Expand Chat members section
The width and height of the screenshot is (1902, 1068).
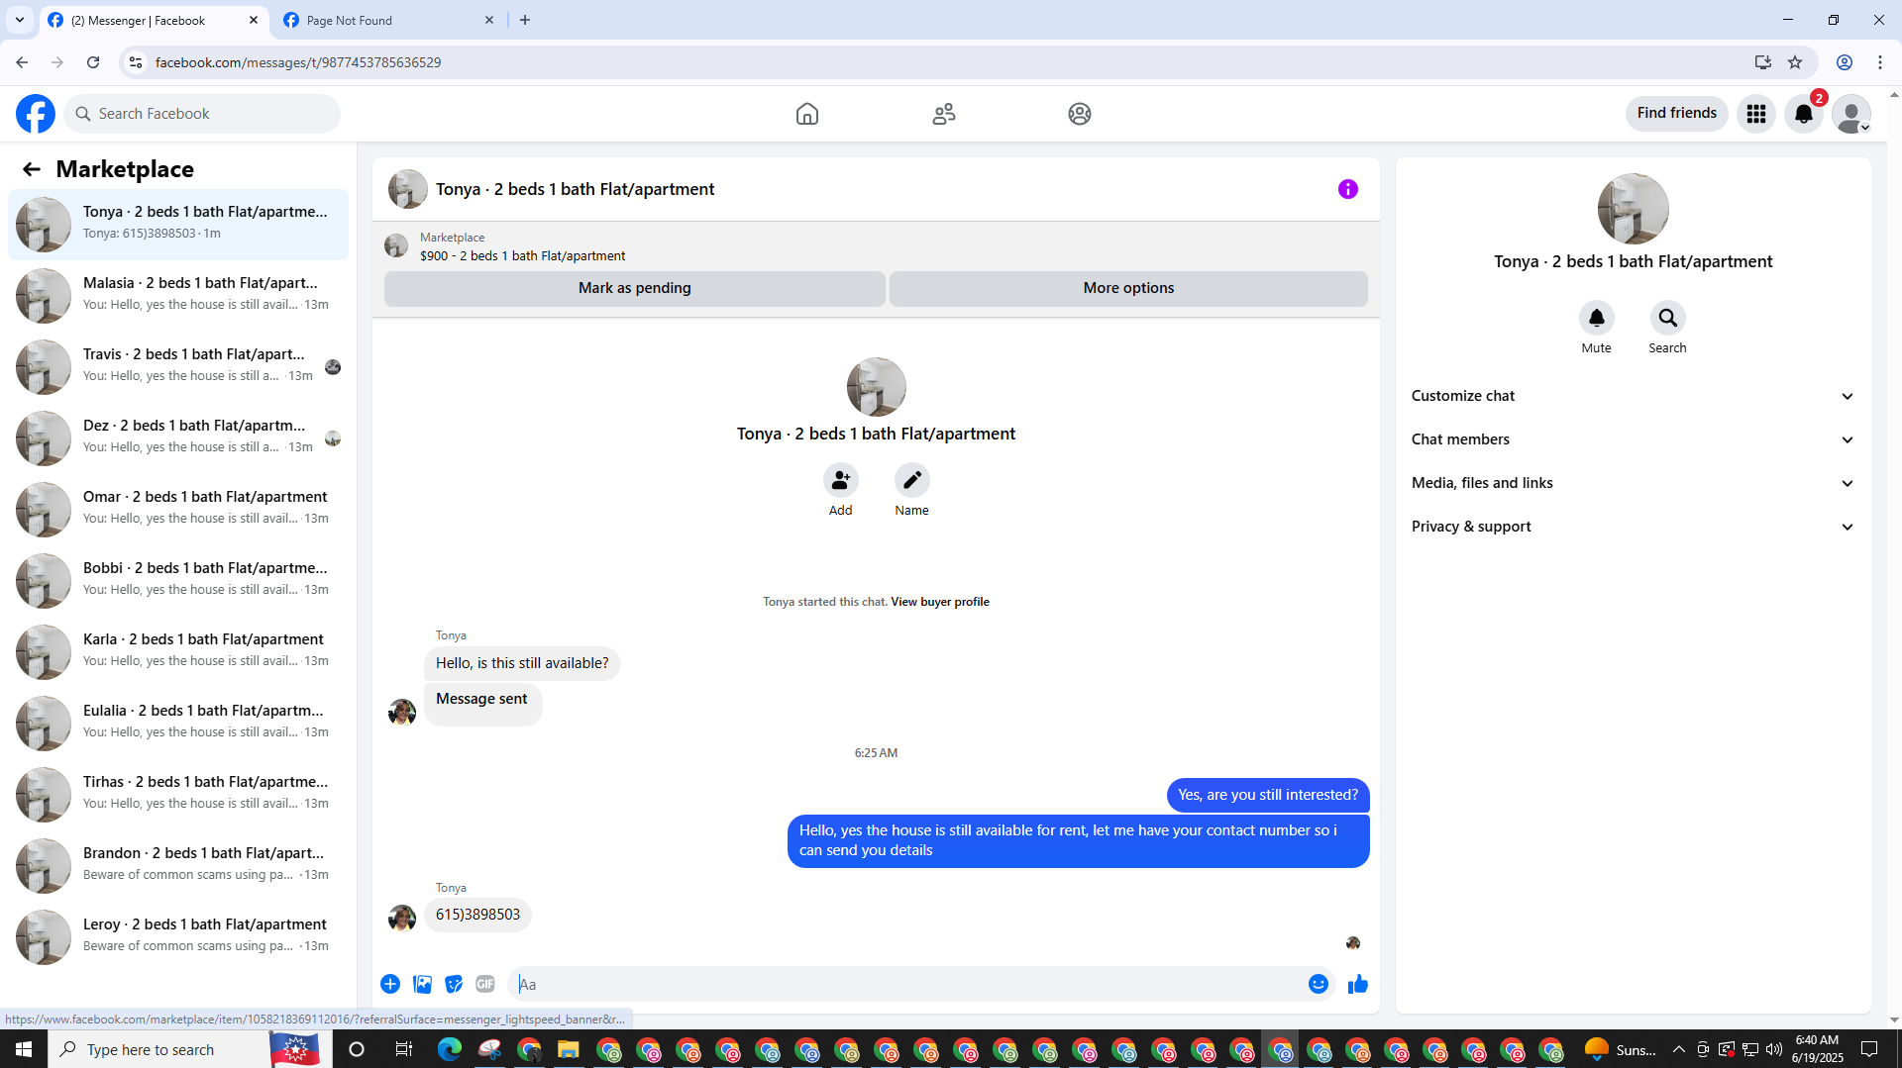click(x=1634, y=439)
